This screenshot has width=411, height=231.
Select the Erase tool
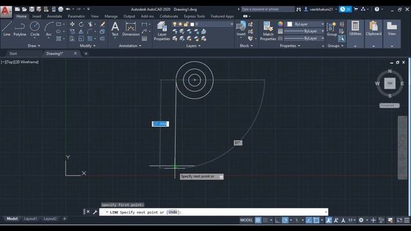(103, 24)
